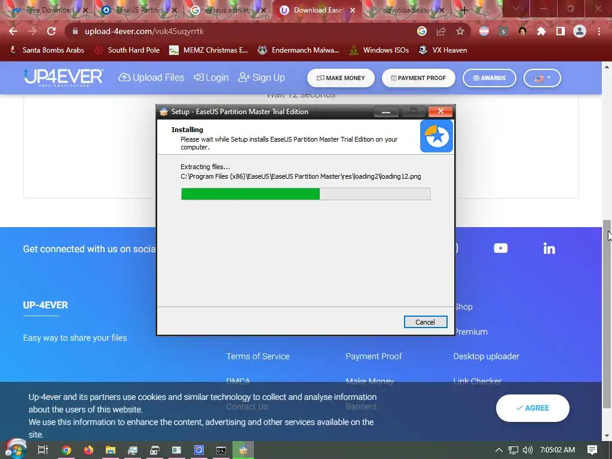612x459 pixels.
Task: Open MEMZ Christmas bookmark
Action: 209,50
